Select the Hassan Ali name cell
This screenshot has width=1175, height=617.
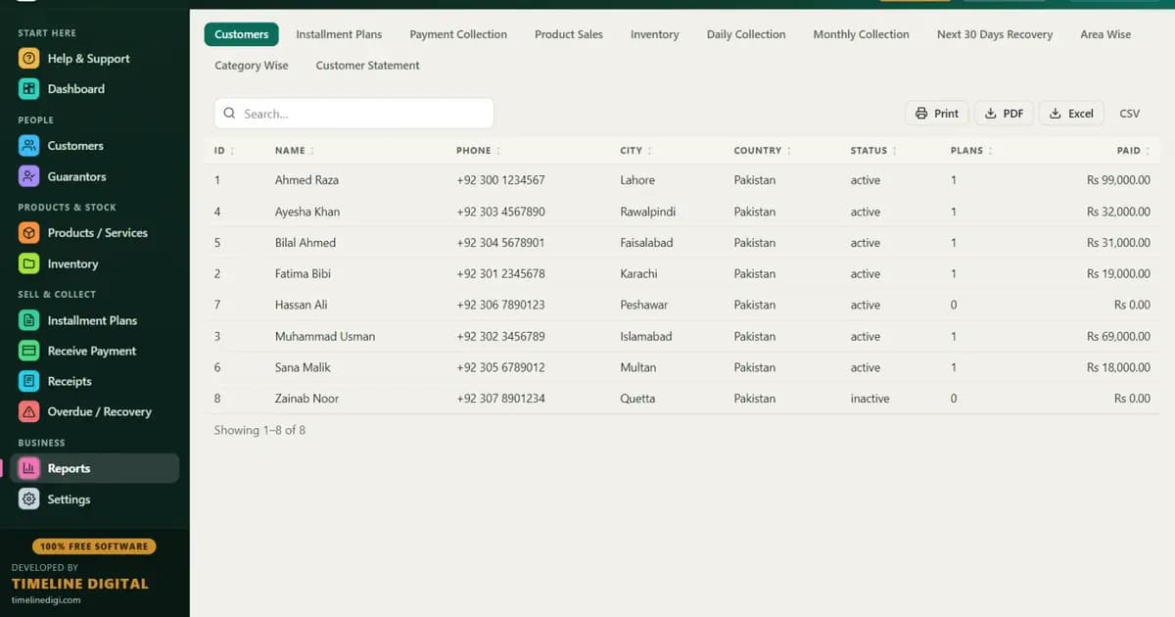(302, 306)
